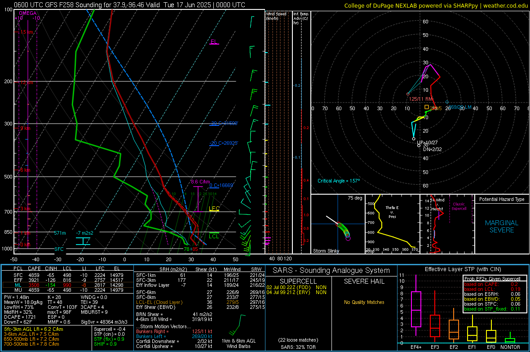Image resolution: width=530 pixels, height=352 pixels.
Task: Click the magenta EL marker on the Skew-T
Action: point(214,42)
